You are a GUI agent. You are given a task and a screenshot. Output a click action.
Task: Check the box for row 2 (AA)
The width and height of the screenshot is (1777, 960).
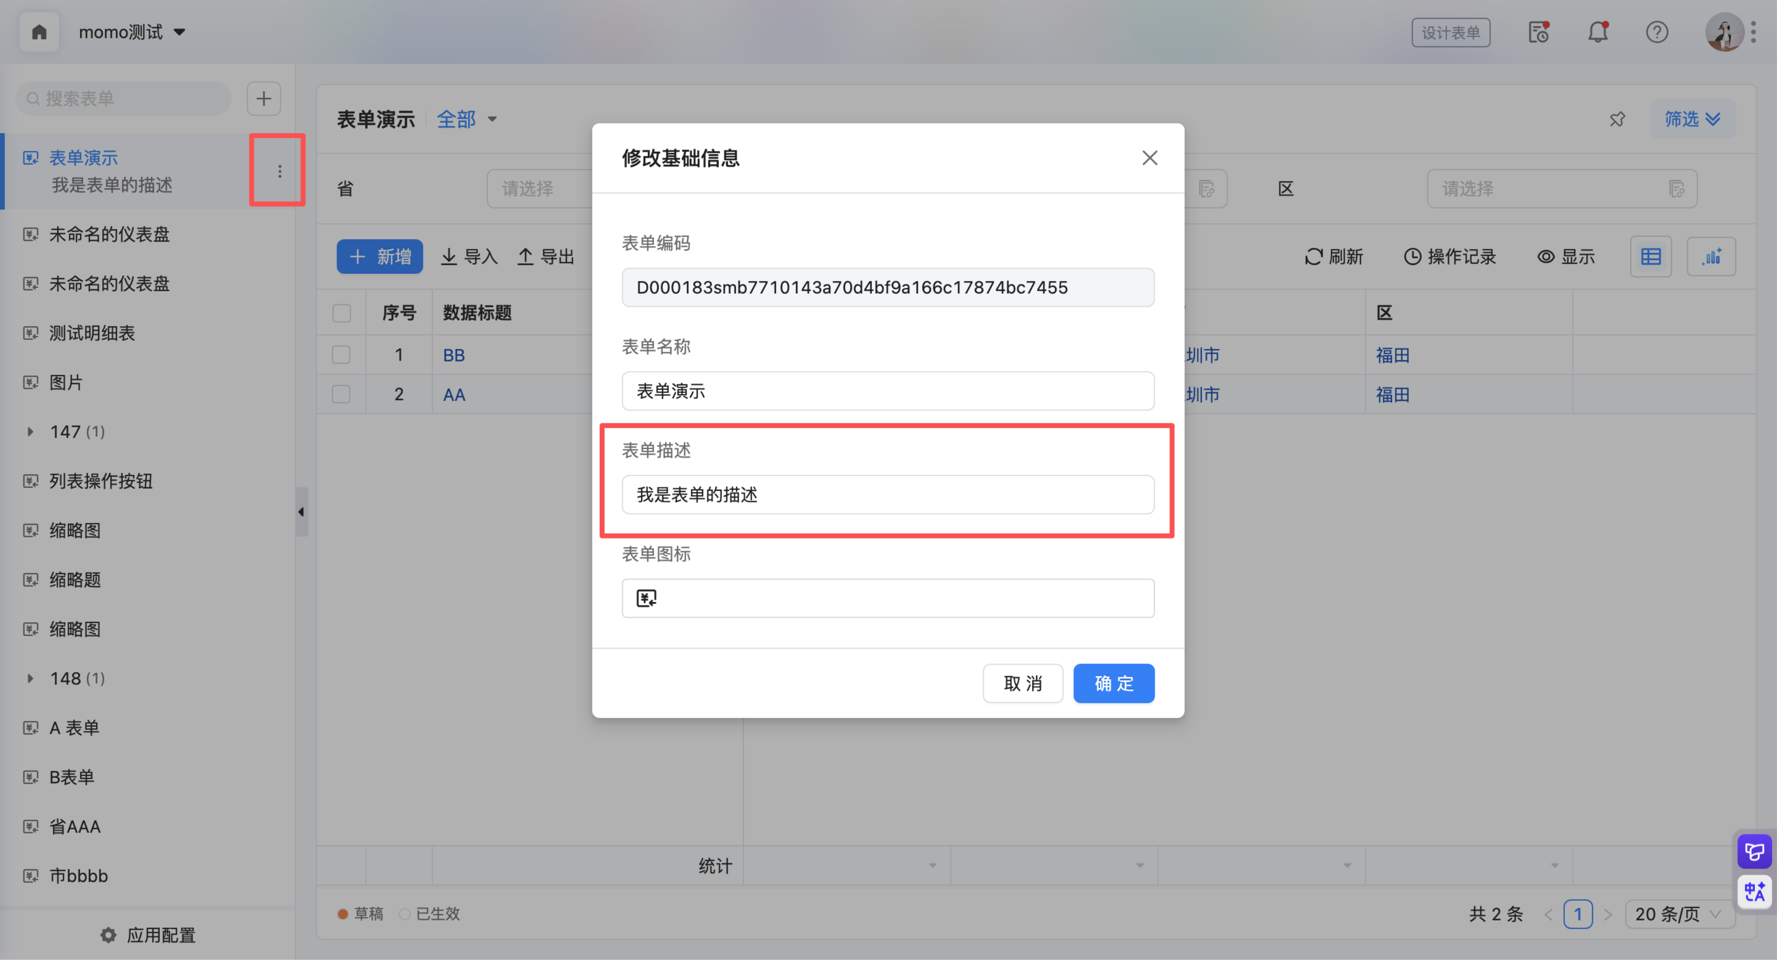[341, 394]
